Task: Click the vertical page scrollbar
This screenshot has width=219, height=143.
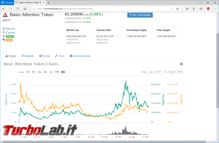Action: click(217, 70)
